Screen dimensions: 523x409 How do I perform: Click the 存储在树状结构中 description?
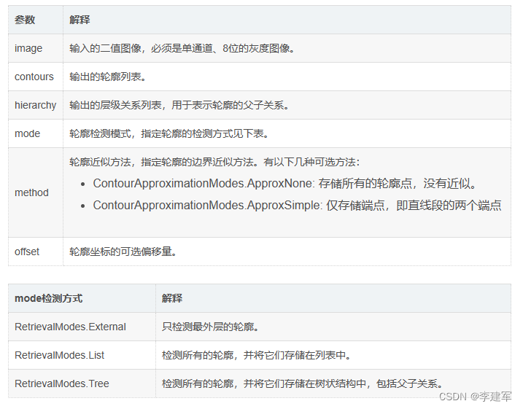click(x=303, y=383)
